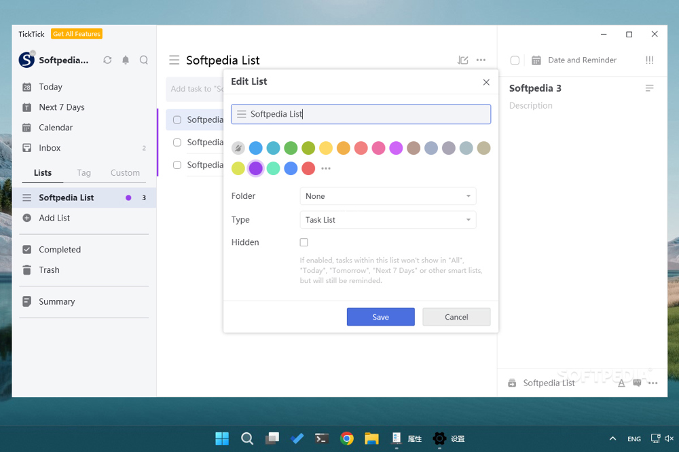
Task: Click the calendar icon for Date and Reminder
Action: pyautogui.click(x=536, y=60)
